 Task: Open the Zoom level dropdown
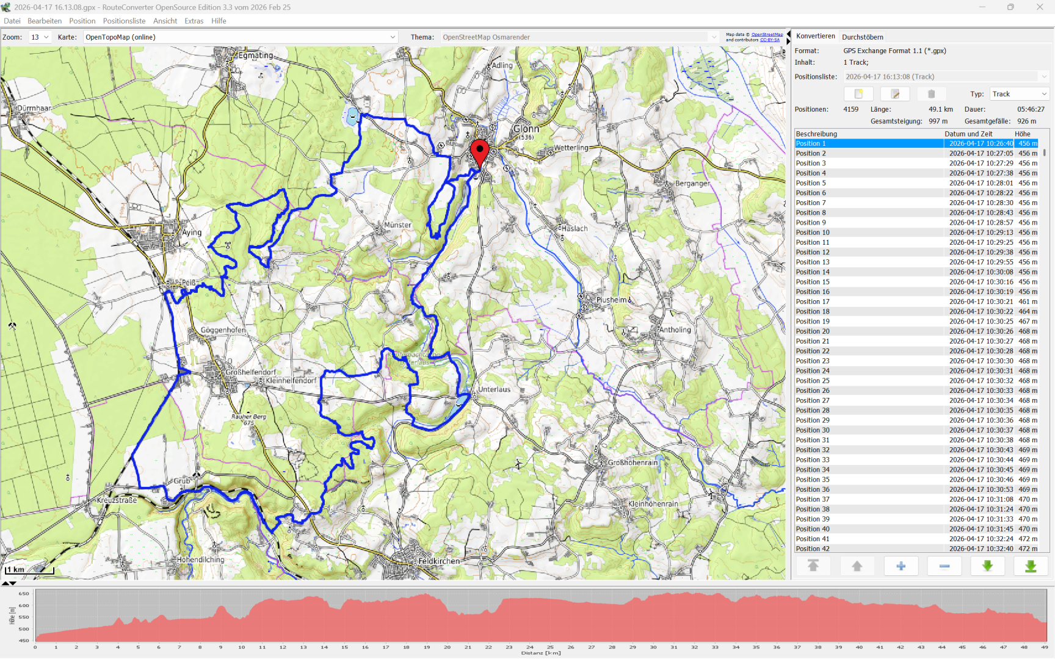(40, 37)
